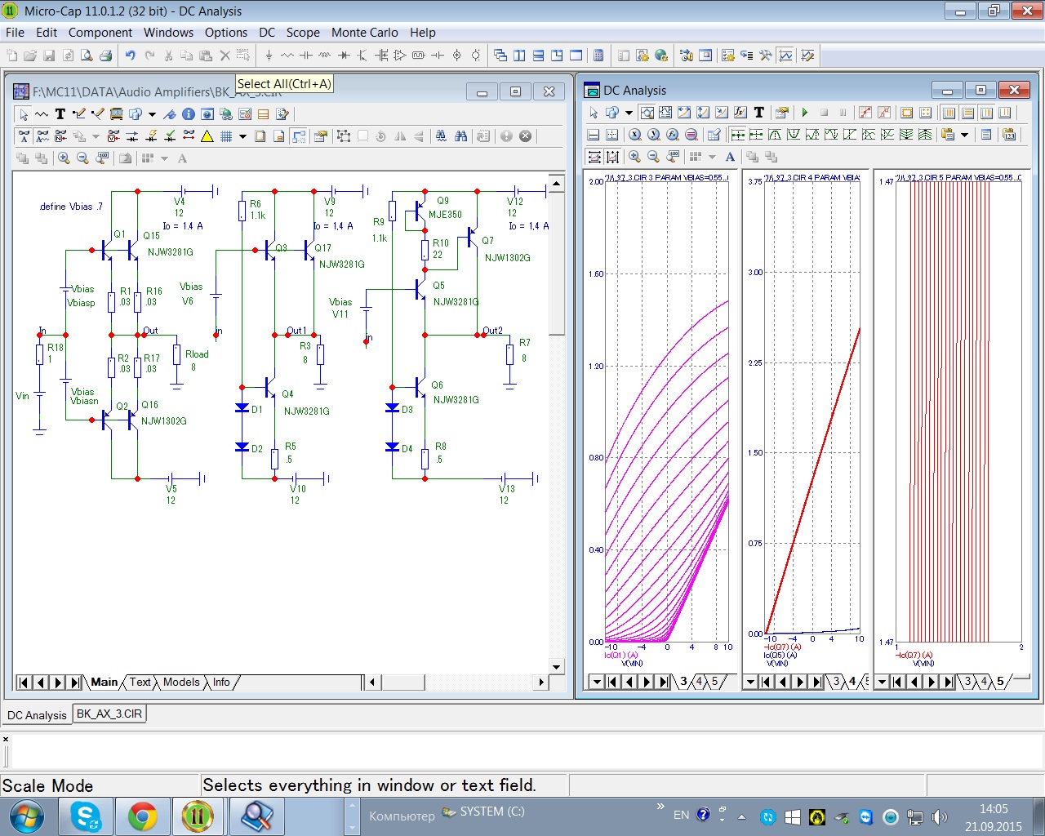1045x836 pixels.
Task: Open the dropdown arrow next to the grid icon
Action: [242, 136]
